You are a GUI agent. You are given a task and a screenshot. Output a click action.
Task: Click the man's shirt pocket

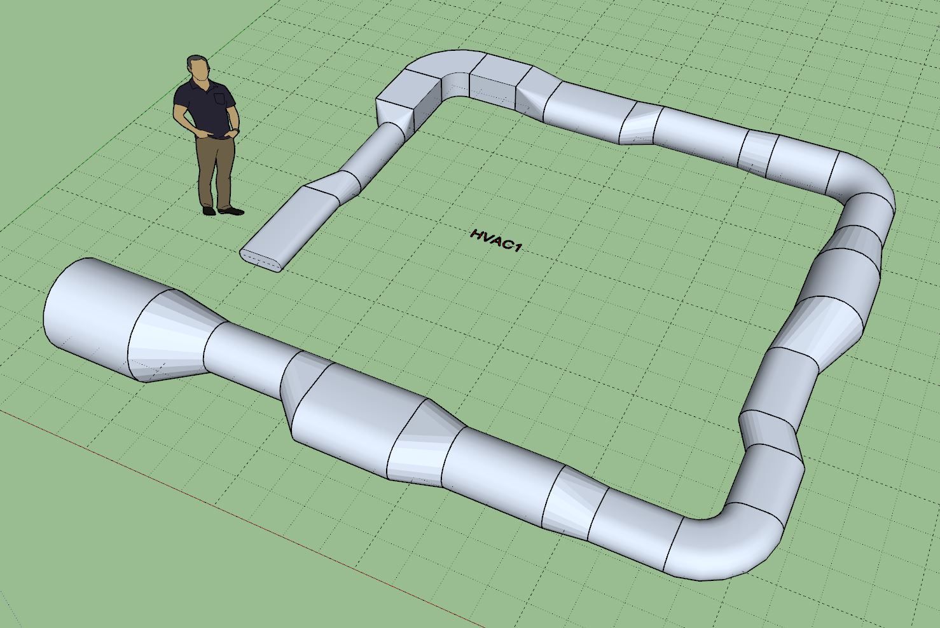tap(220, 99)
